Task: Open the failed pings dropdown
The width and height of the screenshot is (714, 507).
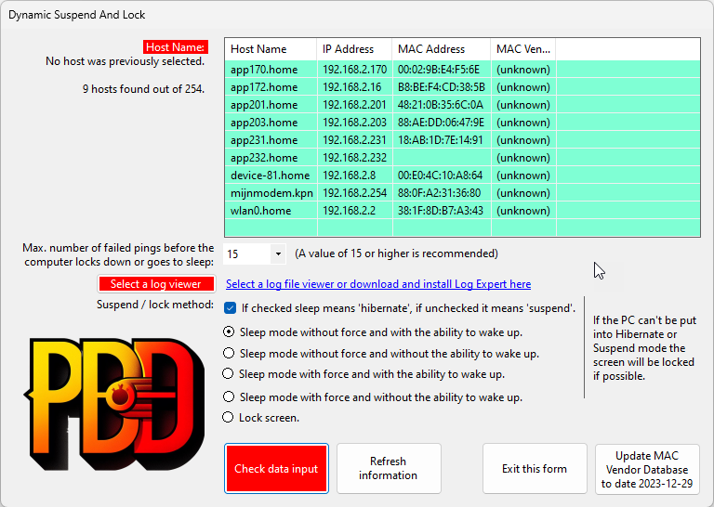Action: [278, 253]
